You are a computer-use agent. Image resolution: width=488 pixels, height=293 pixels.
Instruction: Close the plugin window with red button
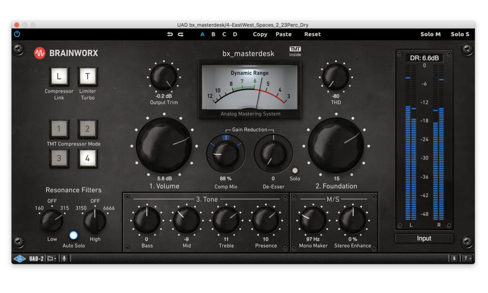tap(17, 25)
